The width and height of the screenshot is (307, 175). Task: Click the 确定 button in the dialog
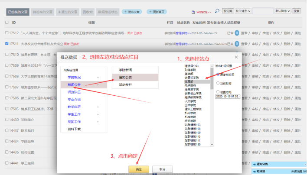[139, 169]
